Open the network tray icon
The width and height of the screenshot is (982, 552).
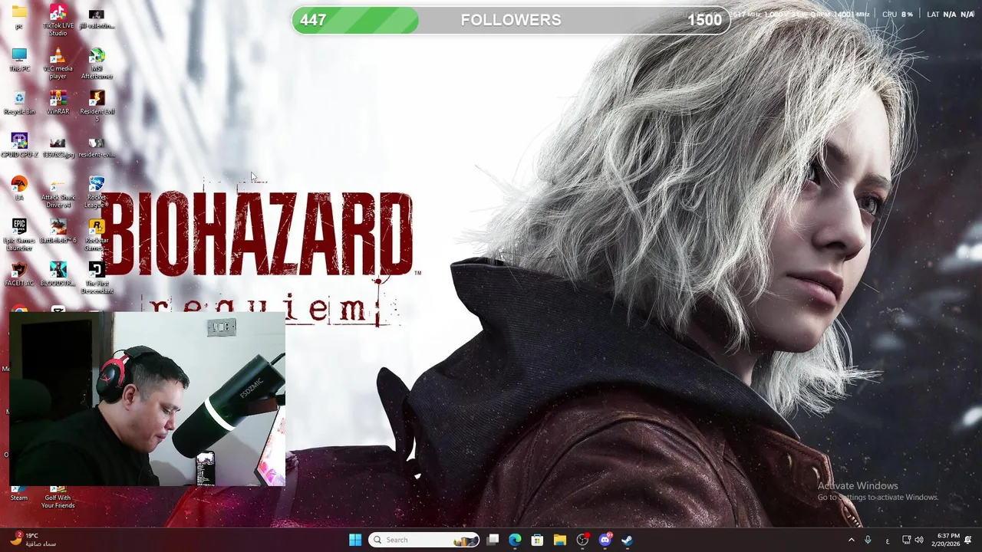(x=906, y=540)
